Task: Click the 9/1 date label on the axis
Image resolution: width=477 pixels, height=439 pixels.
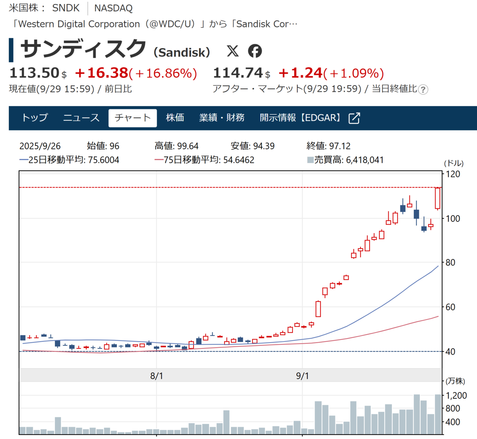Action: 302,376
